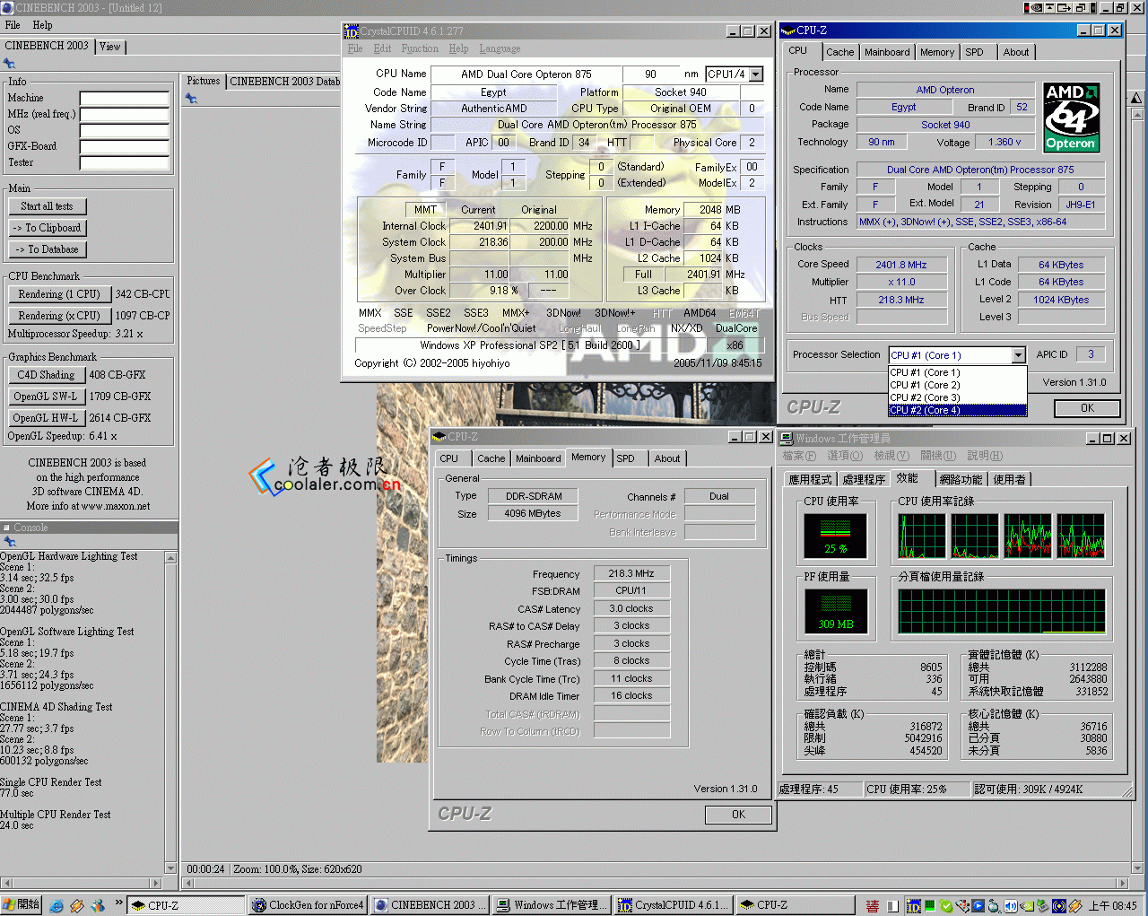Click the GFX-Board input field
Image resolution: width=1148 pixels, height=916 pixels.
pyautogui.click(x=125, y=147)
